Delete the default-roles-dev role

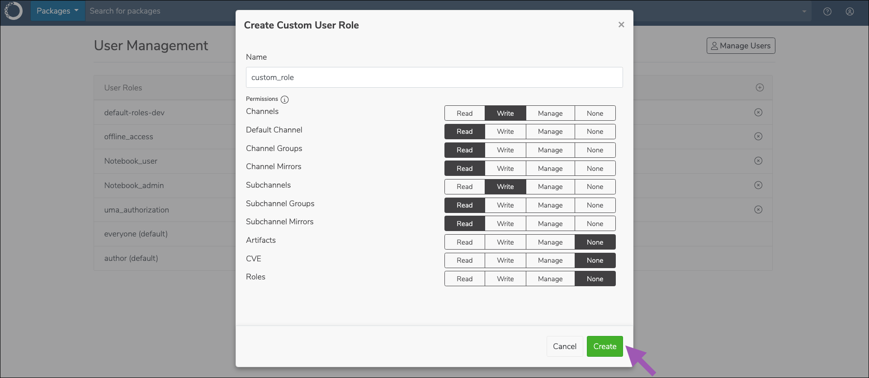coord(758,112)
